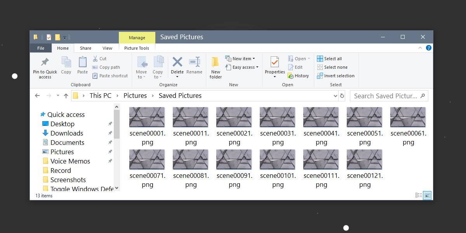Switch to the Share ribbon tab
466x233 pixels.
pos(85,48)
